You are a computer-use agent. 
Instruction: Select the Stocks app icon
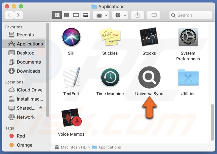149,37
